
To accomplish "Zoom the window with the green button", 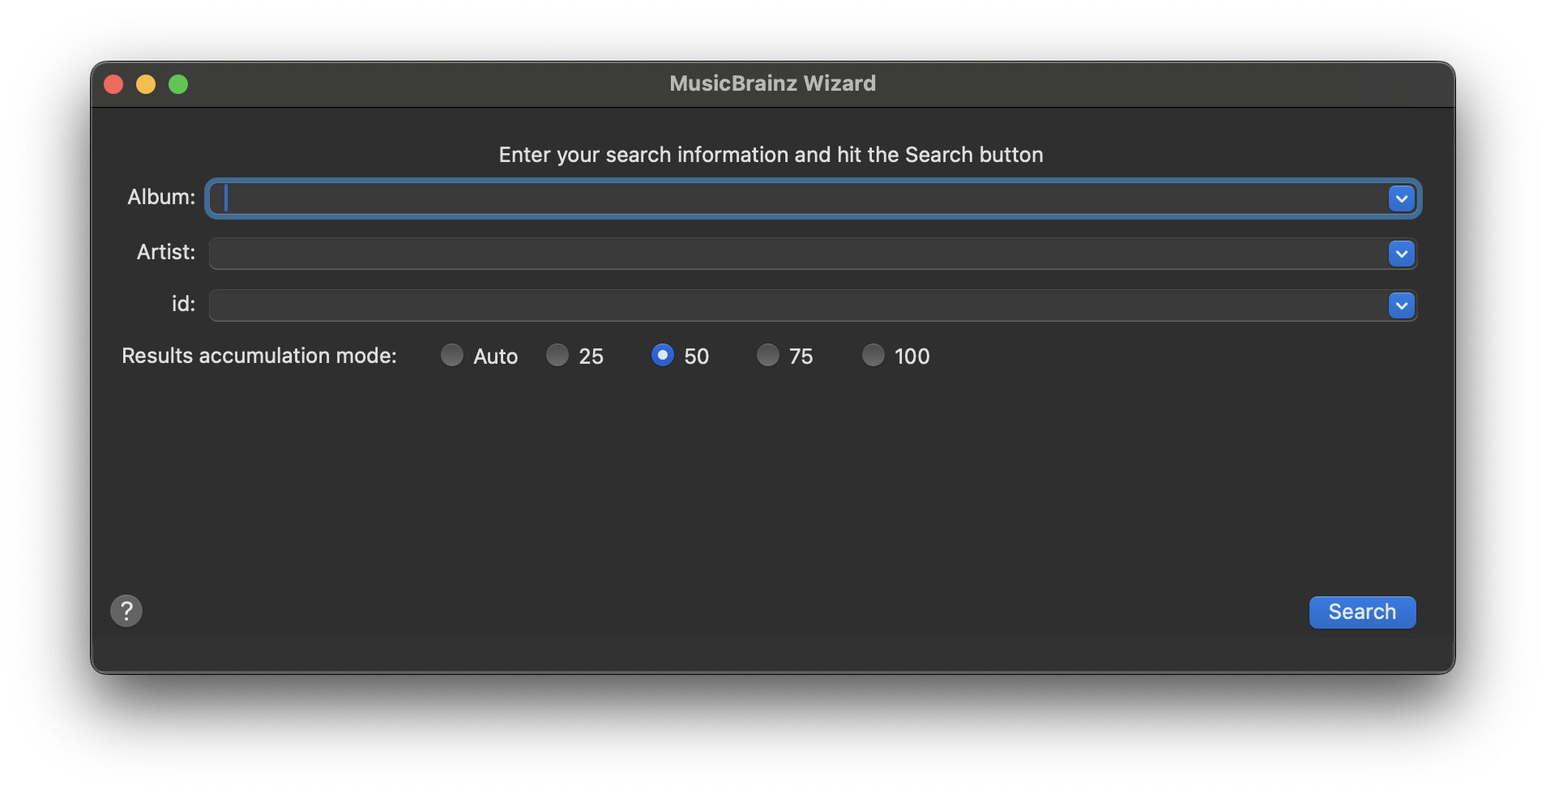I will click(x=178, y=84).
